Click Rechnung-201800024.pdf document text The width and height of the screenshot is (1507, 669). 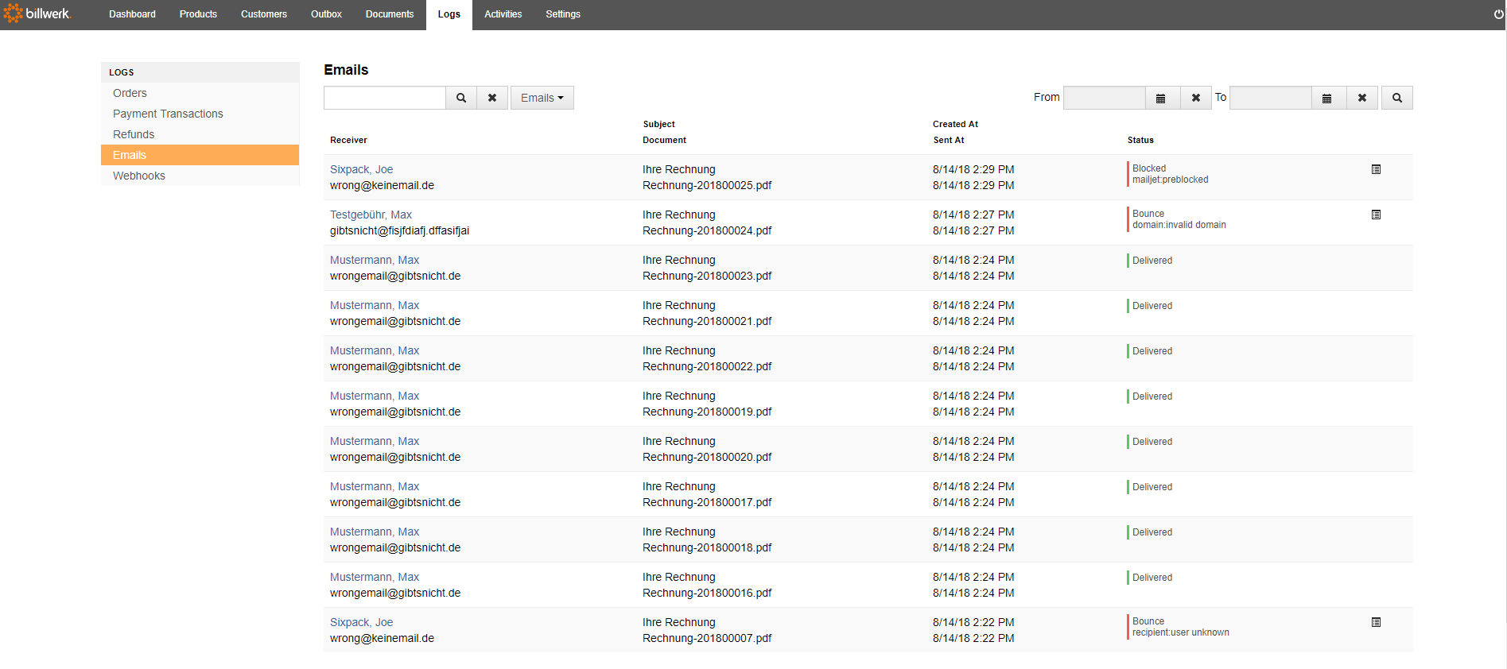point(707,230)
